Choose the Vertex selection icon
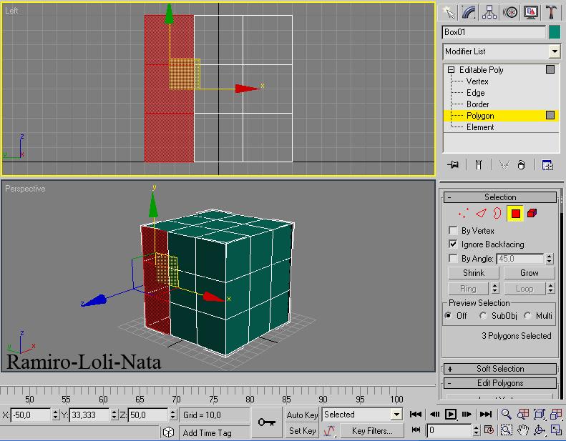566x441 pixels. click(x=463, y=214)
